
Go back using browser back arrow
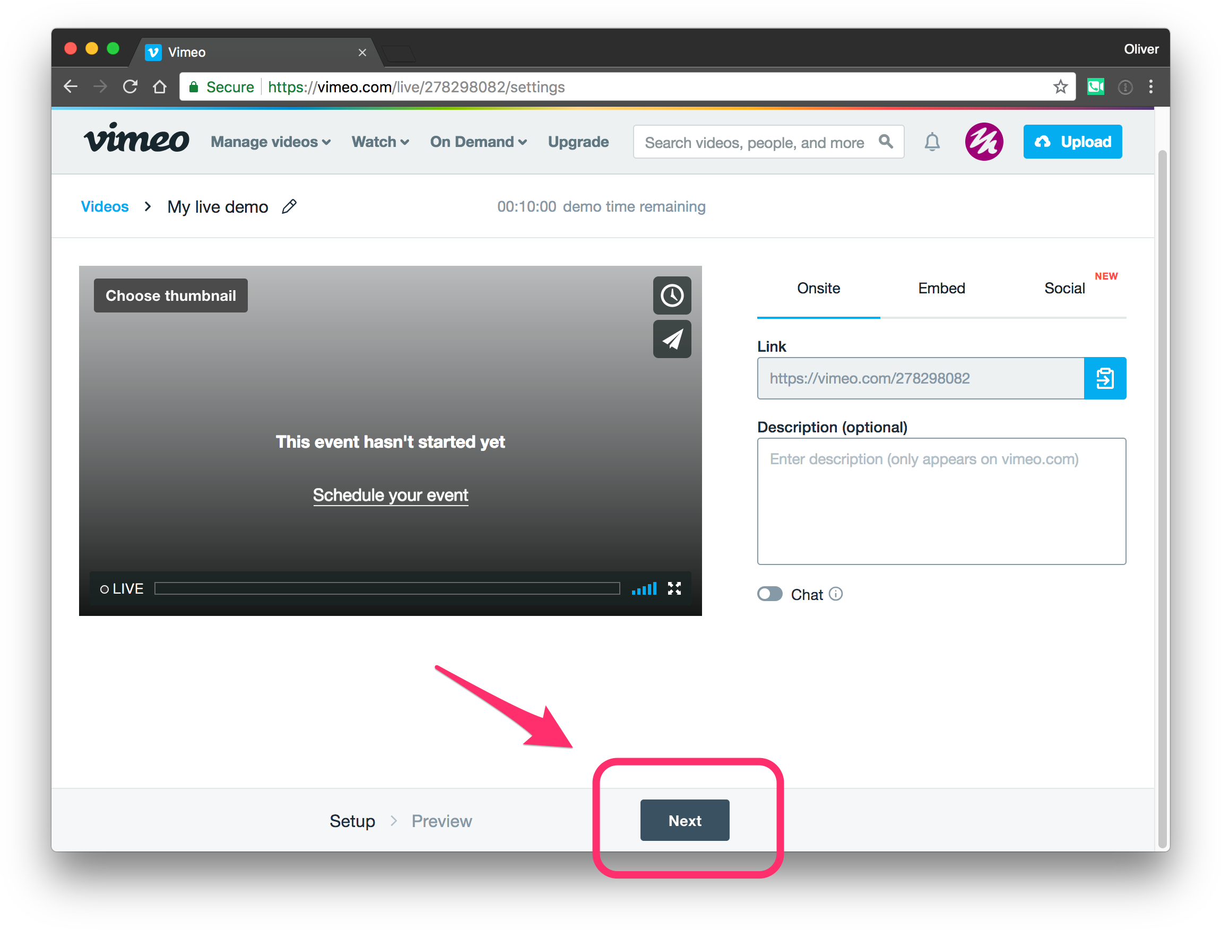click(71, 87)
